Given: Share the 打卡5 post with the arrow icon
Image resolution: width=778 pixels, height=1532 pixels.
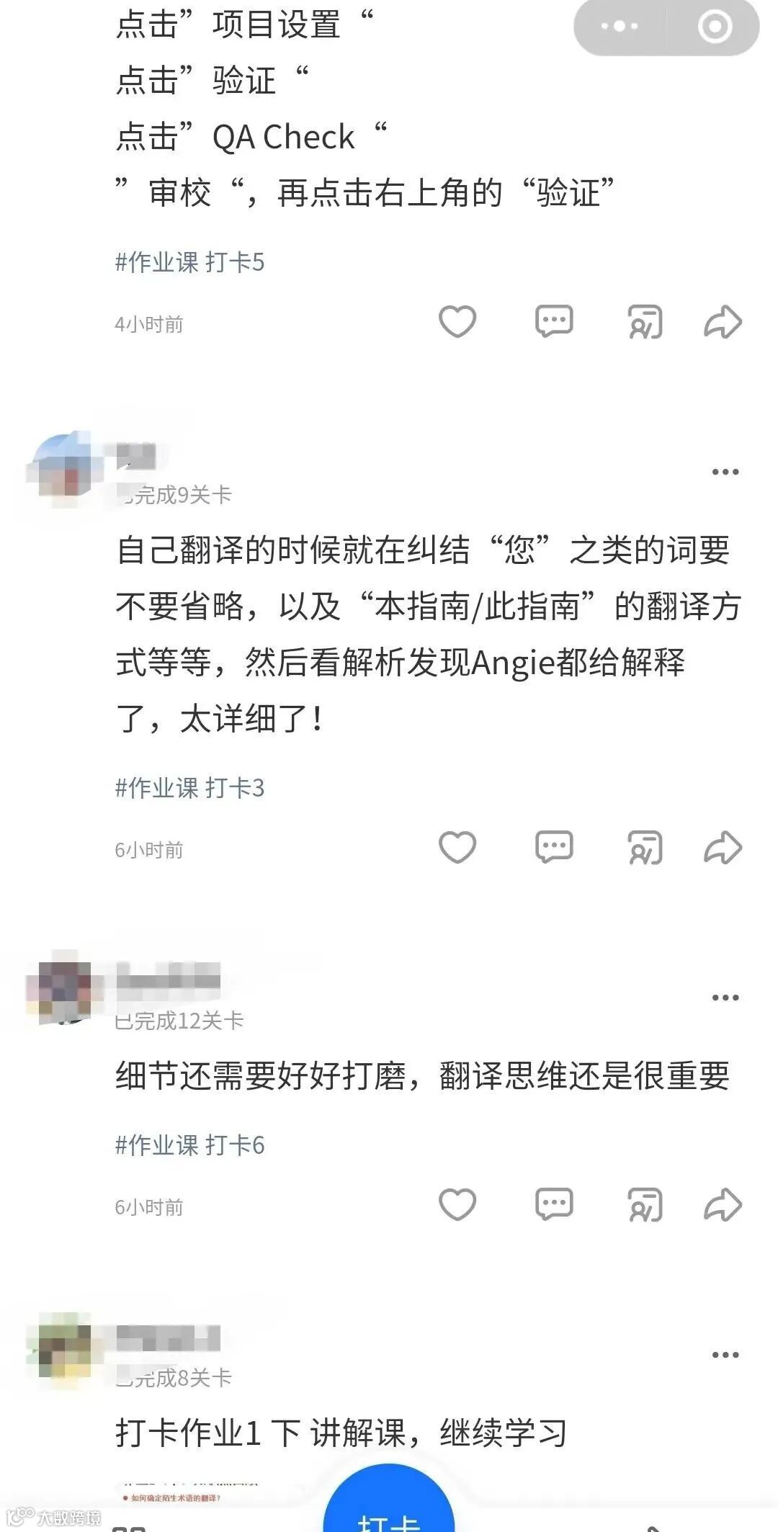Looking at the screenshot, I should (723, 322).
